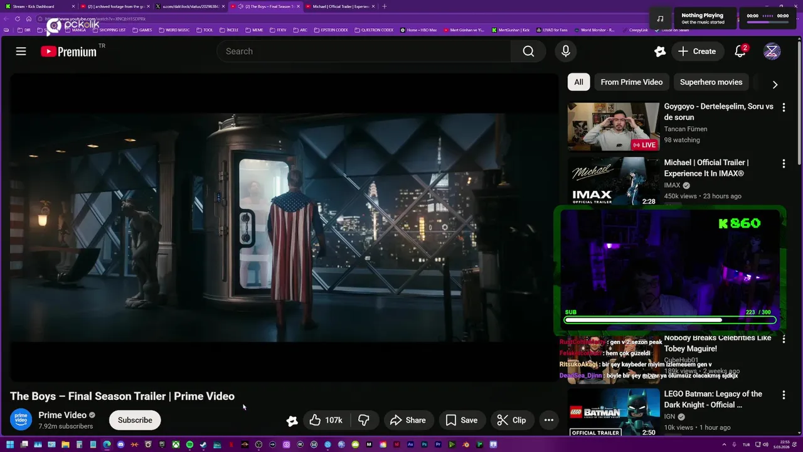803x452 pixels.
Task: Open the LEGO Batman trailer thumbnail
Action: click(x=614, y=412)
